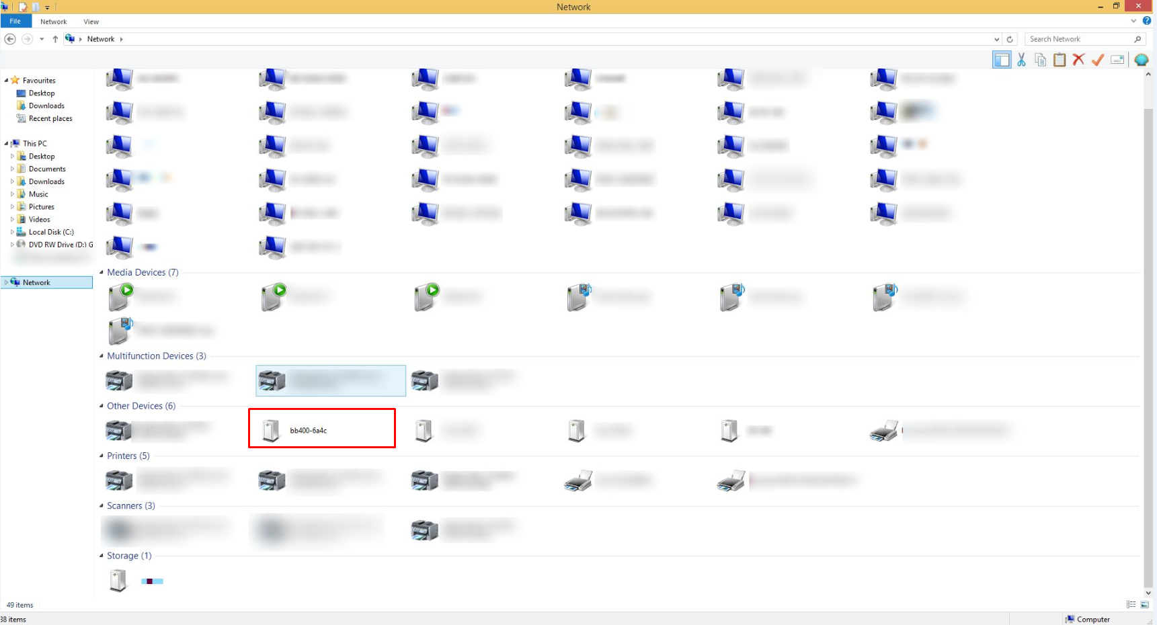Open the recent locations dropdown arrow

pyautogui.click(x=42, y=39)
